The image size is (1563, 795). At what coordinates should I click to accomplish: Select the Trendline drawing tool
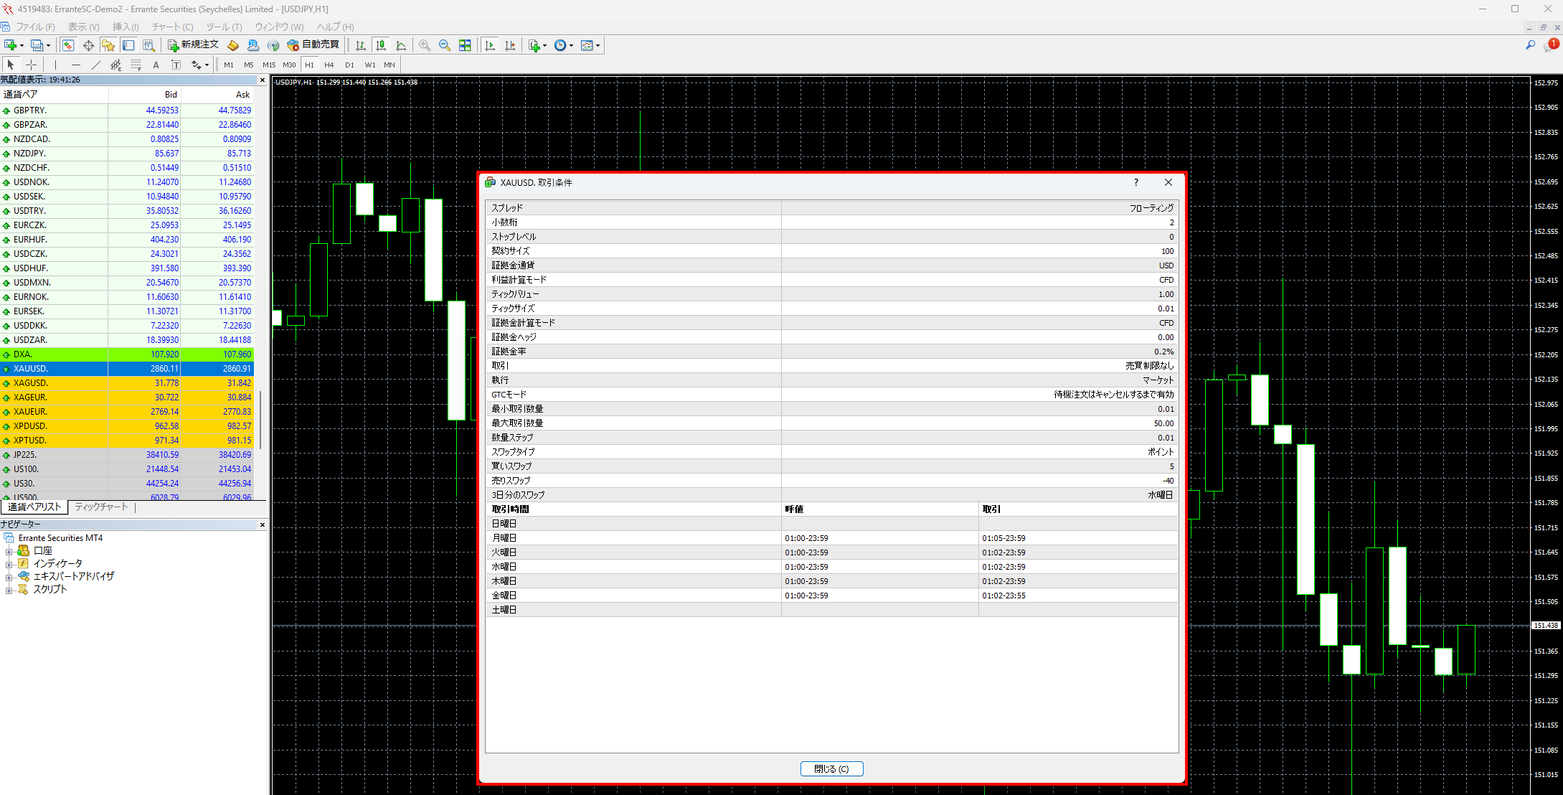(95, 65)
